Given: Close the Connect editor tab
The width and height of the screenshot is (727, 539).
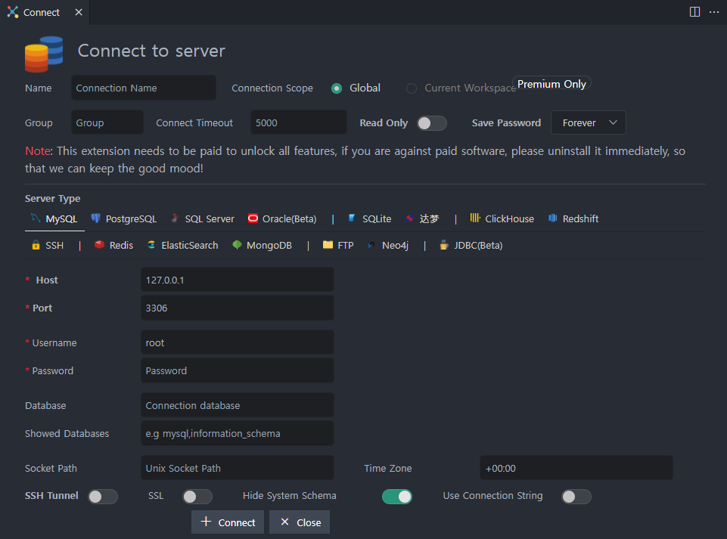Looking at the screenshot, I should 79,12.
